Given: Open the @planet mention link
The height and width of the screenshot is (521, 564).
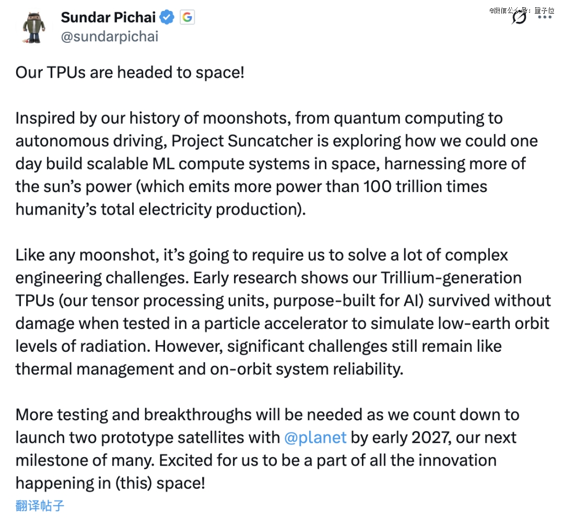Looking at the screenshot, I should coord(315,437).
